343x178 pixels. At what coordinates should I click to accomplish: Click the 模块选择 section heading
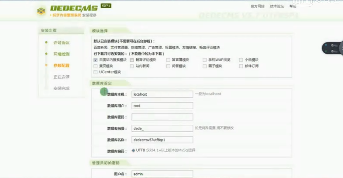100,31
